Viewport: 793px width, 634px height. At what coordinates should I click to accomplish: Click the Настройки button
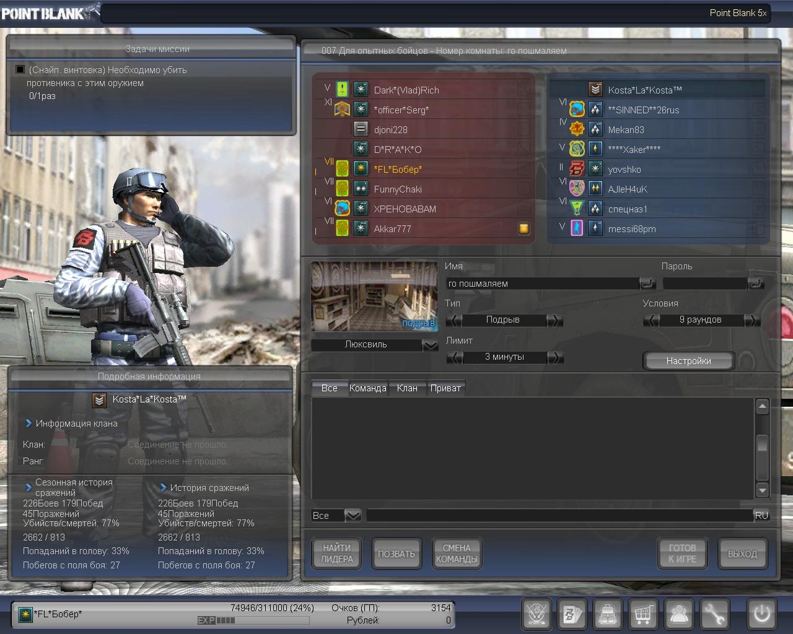(688, 361)
